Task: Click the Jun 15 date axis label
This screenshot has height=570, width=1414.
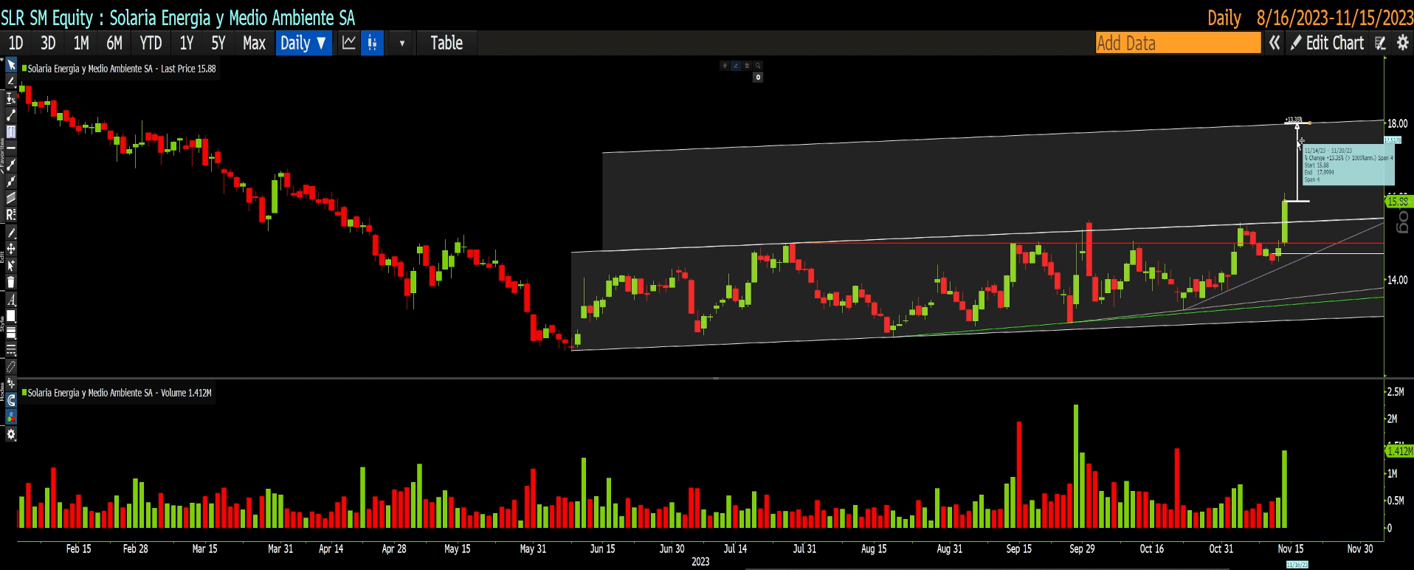Action: click(x=602, y=549)
